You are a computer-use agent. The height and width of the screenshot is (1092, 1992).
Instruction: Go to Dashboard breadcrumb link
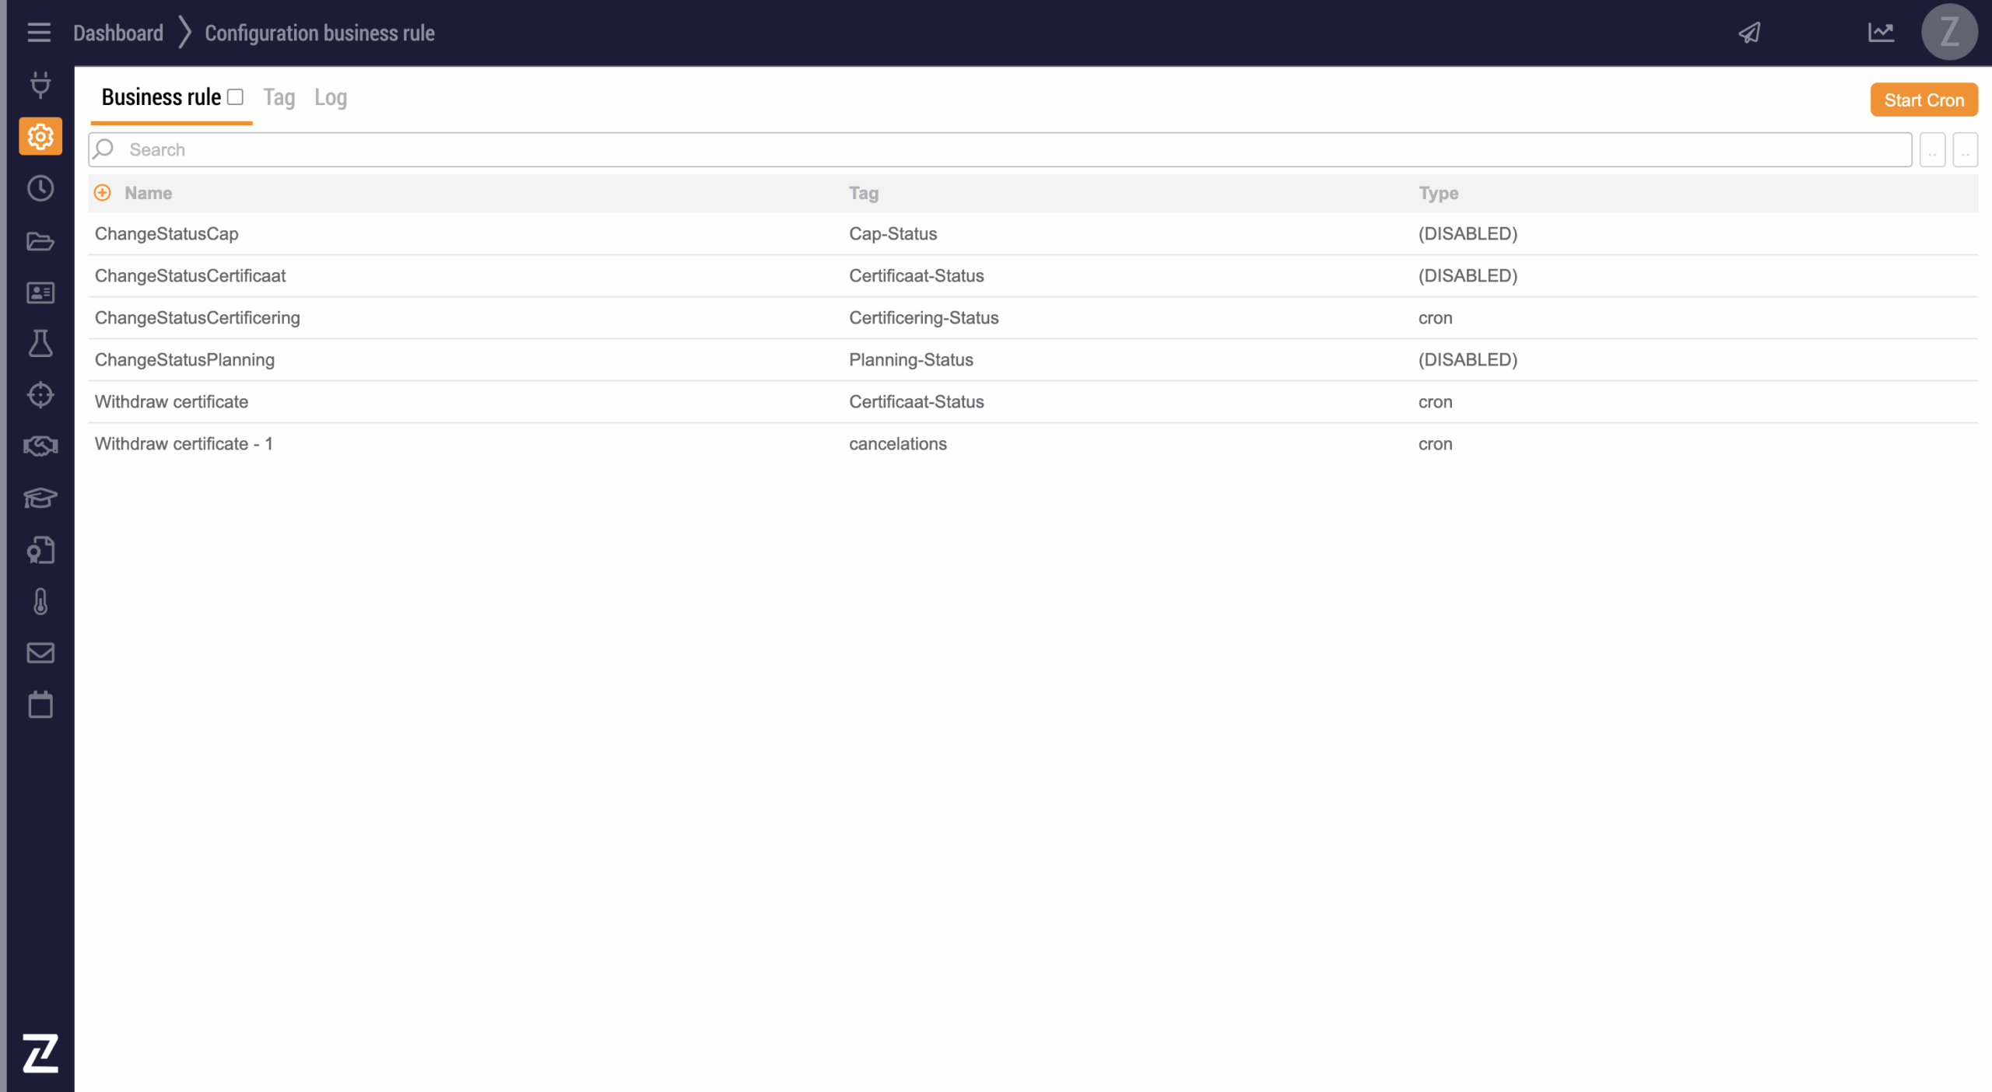coord(118,33)
